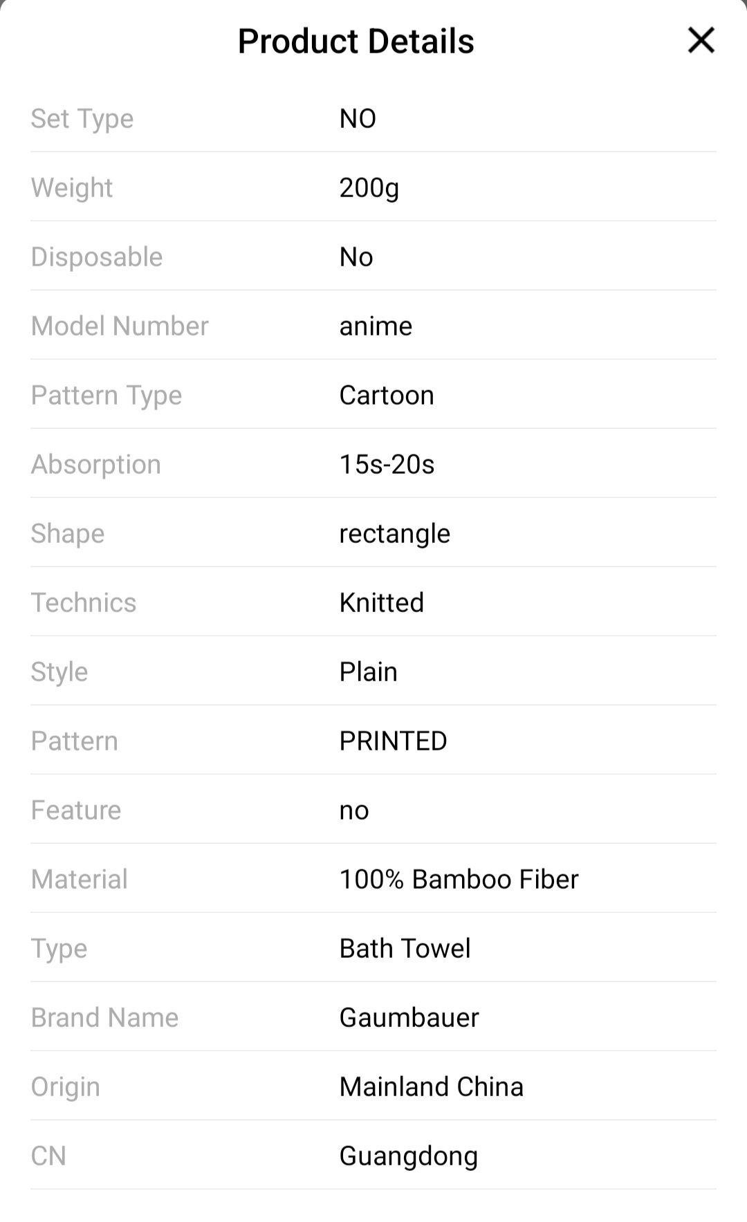Viewport: 747px width, 1222px height.
Task: Select the Feature row label
Action: coord(76,810)
